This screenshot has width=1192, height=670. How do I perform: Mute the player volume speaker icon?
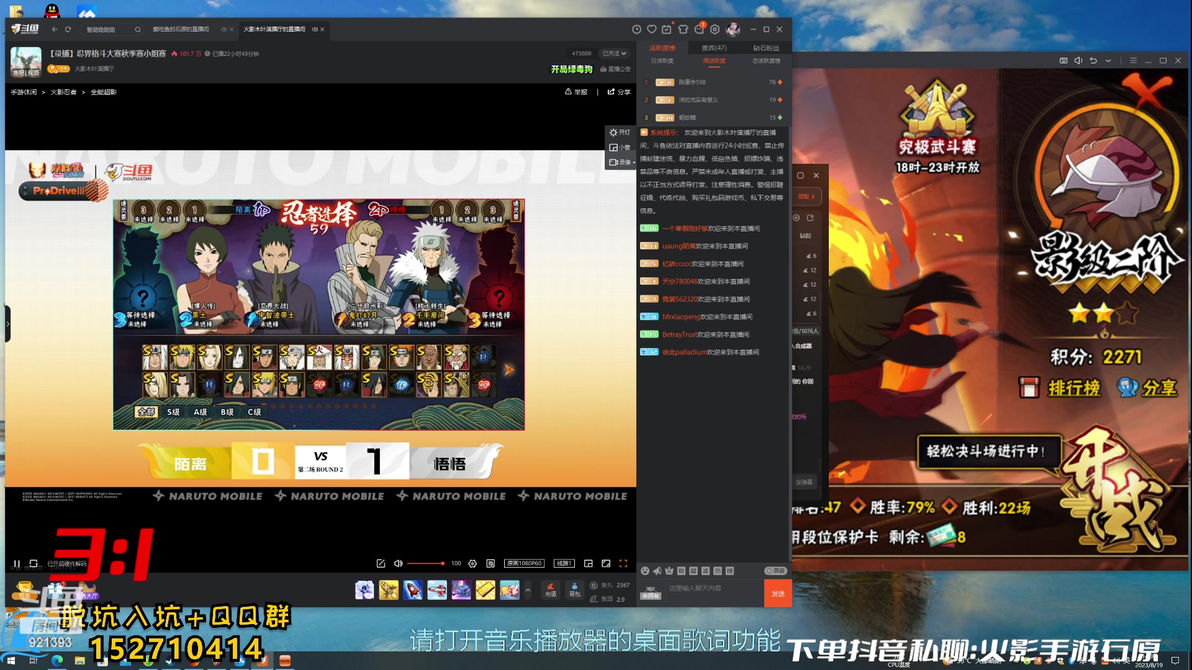point(398,563)
